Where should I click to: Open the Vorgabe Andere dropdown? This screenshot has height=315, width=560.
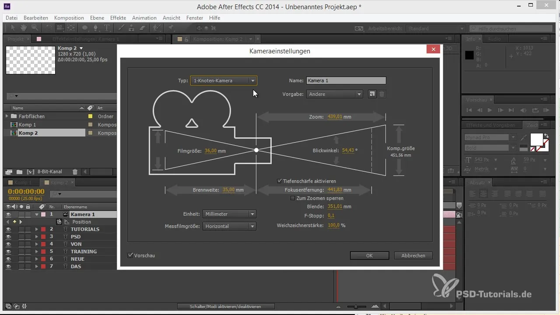click(x=334, y=94)
